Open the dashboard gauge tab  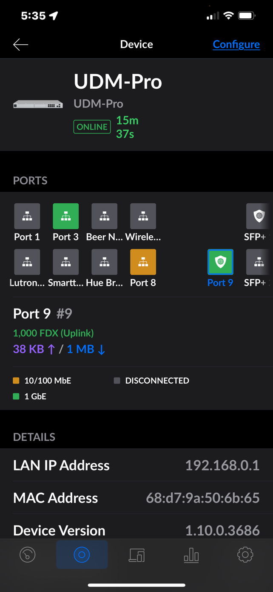pos(28,555)
